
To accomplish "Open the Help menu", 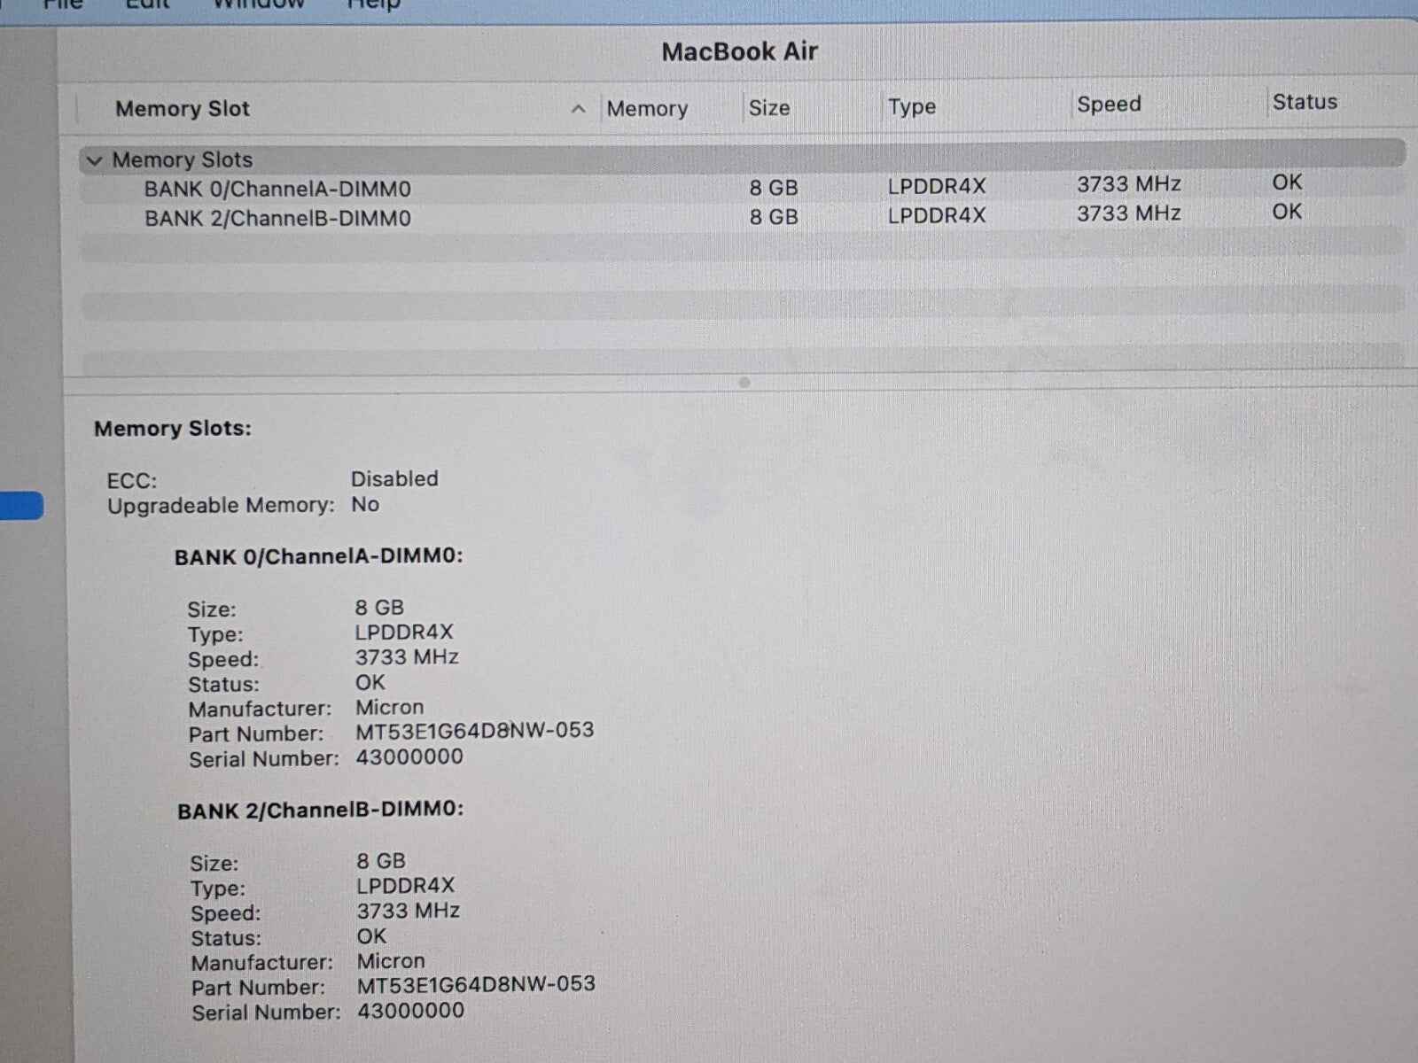I will [x=373, y=5].
